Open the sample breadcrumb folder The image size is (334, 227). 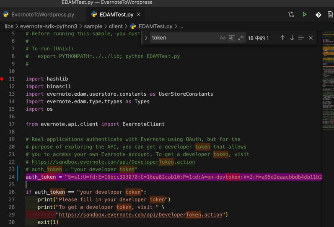click(93, 26)
